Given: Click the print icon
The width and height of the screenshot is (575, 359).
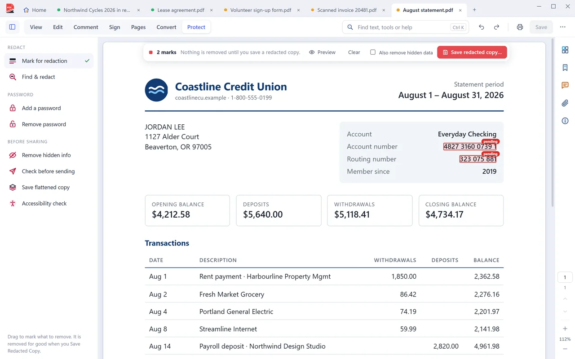Looking at the screenshot, I should coord(520,27).
